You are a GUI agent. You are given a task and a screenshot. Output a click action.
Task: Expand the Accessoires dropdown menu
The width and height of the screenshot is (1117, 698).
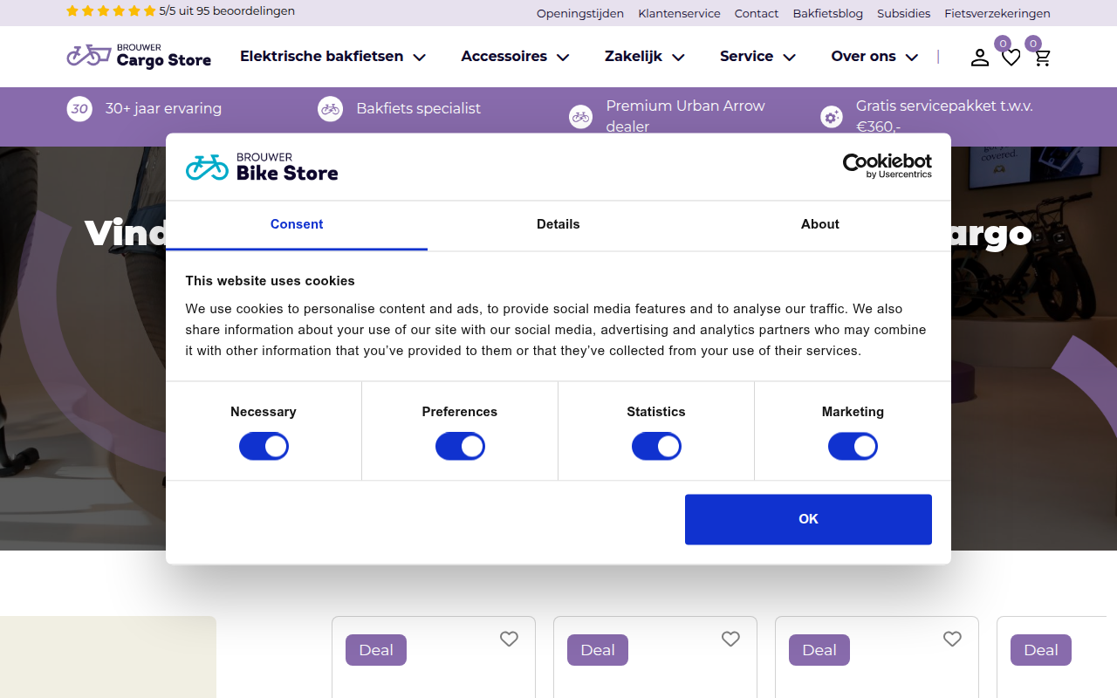[515, 57]
